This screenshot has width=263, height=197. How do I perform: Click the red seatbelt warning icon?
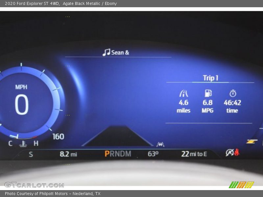tap(237, 152)
